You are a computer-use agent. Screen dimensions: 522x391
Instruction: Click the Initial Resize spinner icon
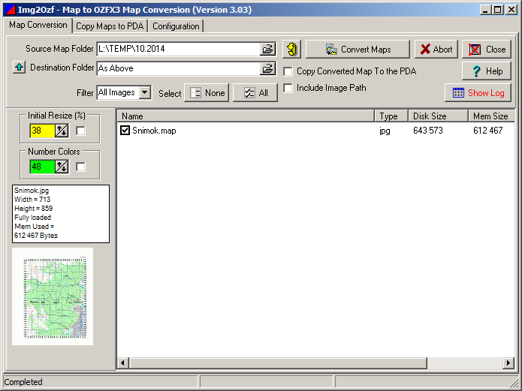(x=62, y=131)
